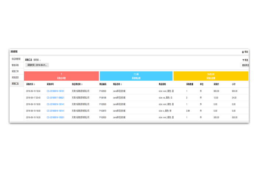This screenshot has height=173, width=258.
Task: Click the 商品规格 column header
Action: (x=162, y=84)
